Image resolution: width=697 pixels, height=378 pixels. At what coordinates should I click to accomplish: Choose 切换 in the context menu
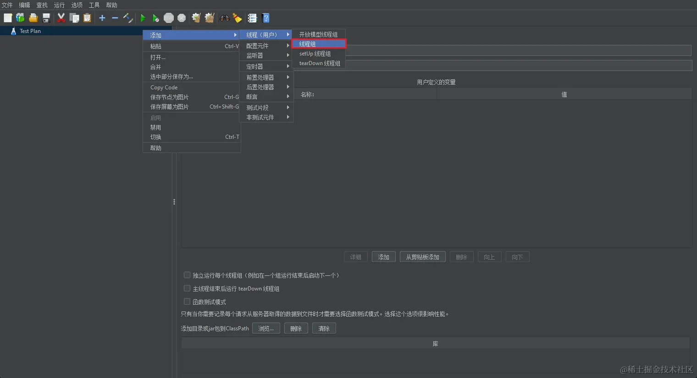[192, 137]
